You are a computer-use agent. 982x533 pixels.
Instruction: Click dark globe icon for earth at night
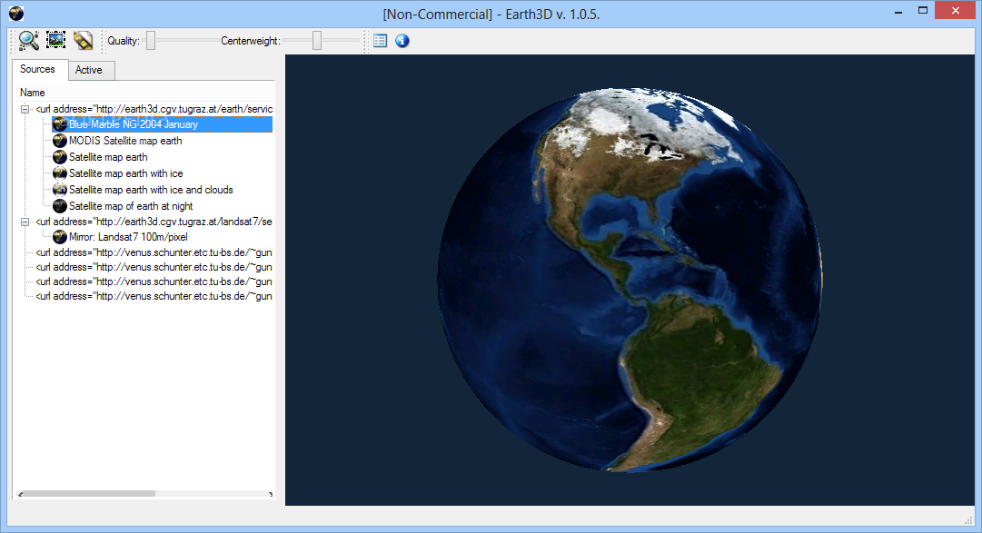[59, 206]
